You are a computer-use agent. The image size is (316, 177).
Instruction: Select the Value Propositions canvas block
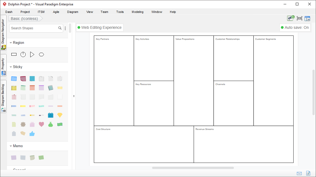194,81
